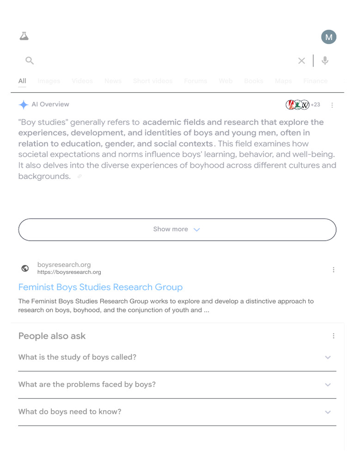Start voice search with microphone
The image size is (355, 473).
[x=325, y=61]
